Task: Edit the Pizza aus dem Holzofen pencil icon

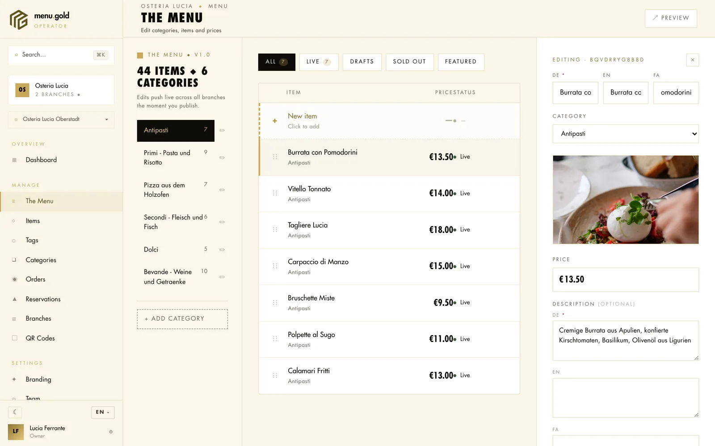Action: tap(222, 190)
